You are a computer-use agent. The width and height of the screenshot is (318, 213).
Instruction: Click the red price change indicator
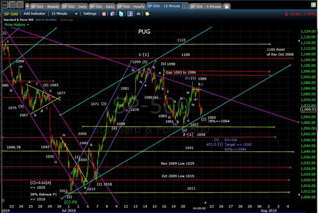click(300, 14)
